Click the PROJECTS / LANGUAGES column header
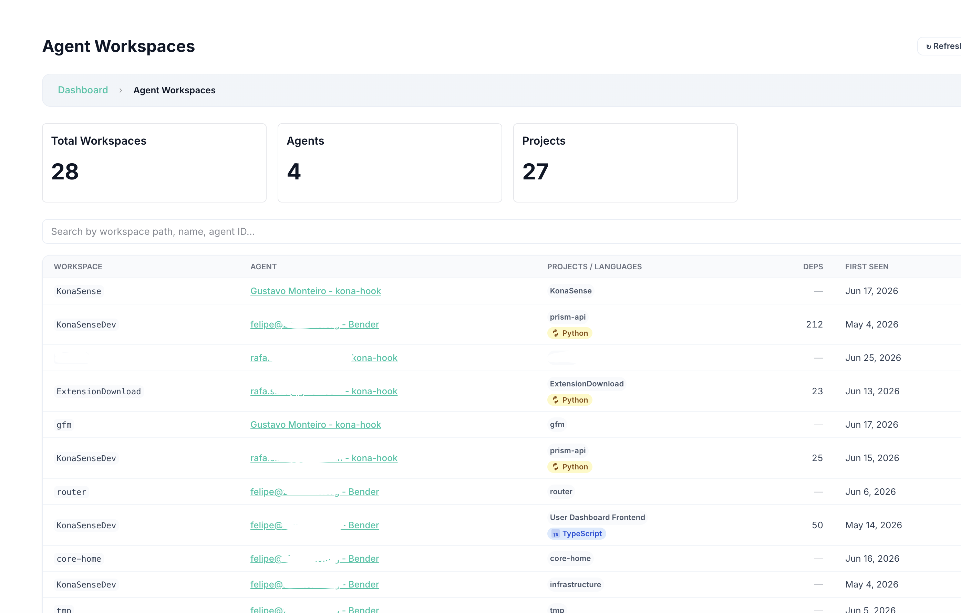The image size is (961, 613). tap(594, 267)
